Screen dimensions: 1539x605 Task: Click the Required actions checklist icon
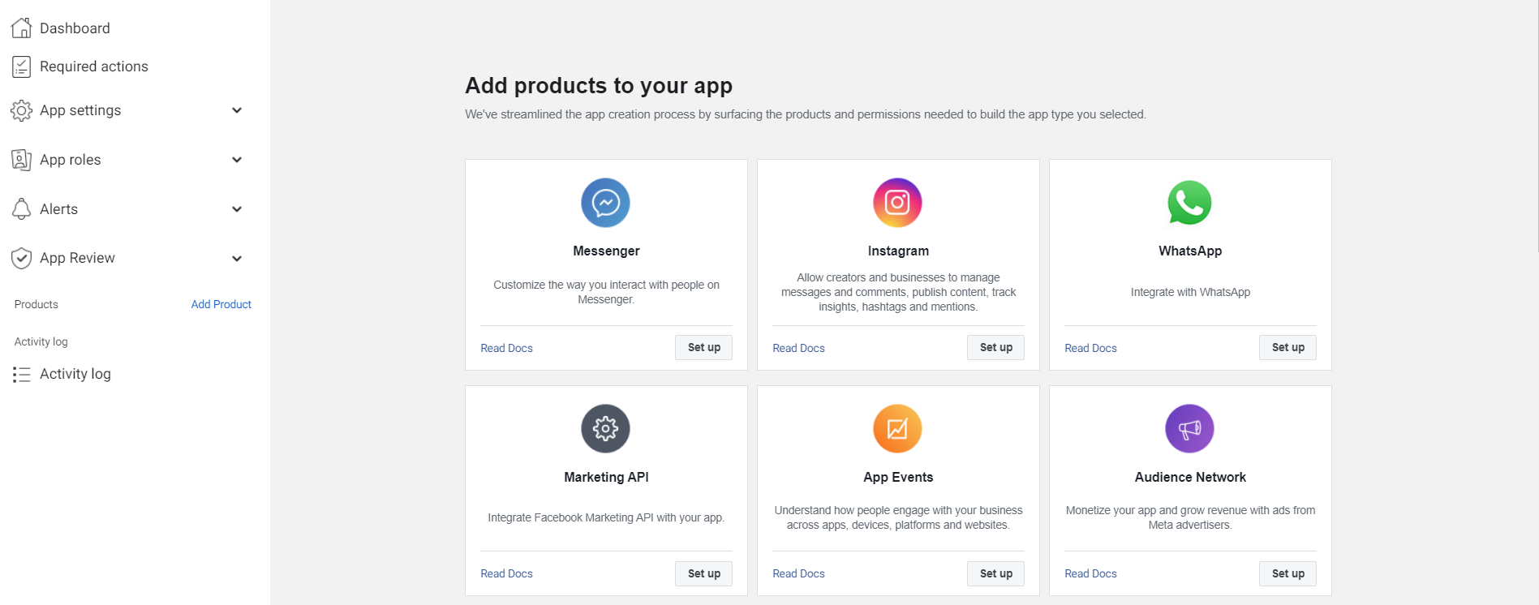click(x=22, y=67)
